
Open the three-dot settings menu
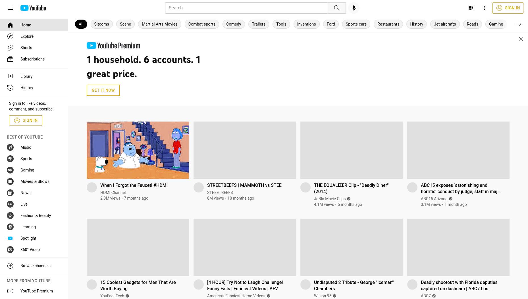tap(485, 8)
